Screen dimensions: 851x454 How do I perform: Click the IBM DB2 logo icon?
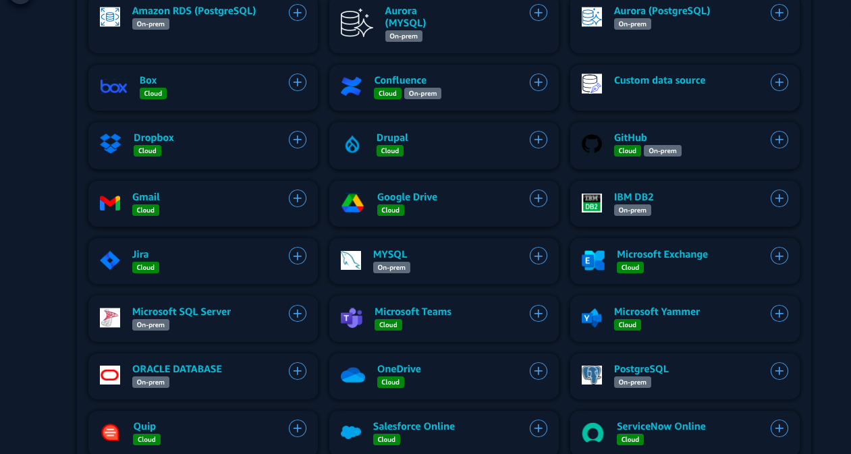pyautogui.click(x=592, y=203)
